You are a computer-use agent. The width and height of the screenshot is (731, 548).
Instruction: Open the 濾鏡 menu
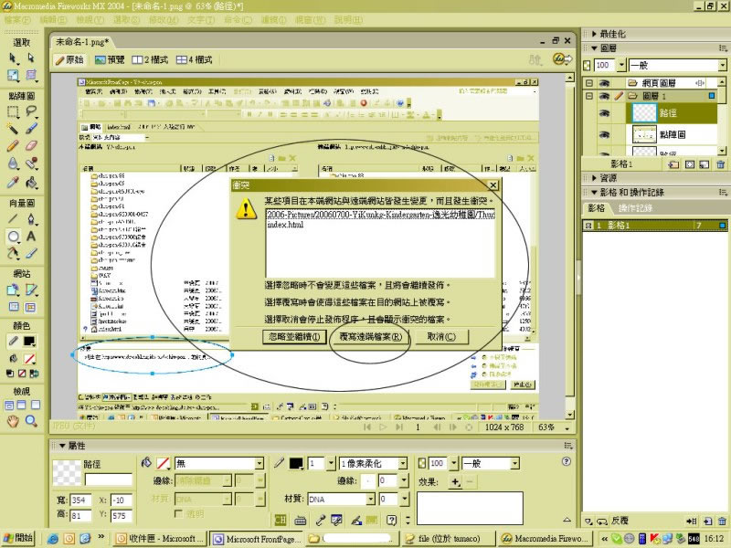(273, 20)
